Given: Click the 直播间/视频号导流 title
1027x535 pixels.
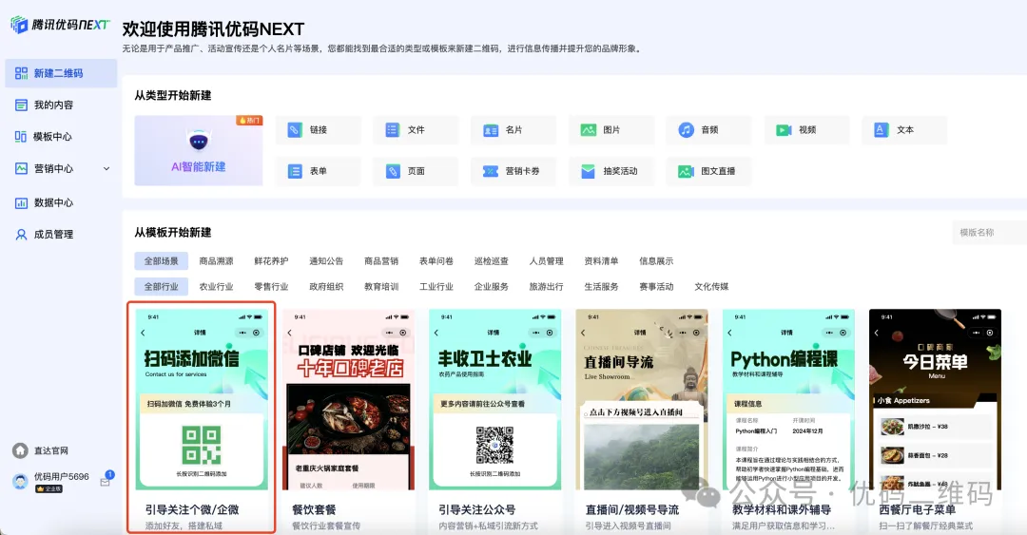Looking at the screenshot, I should click(632, 509).
